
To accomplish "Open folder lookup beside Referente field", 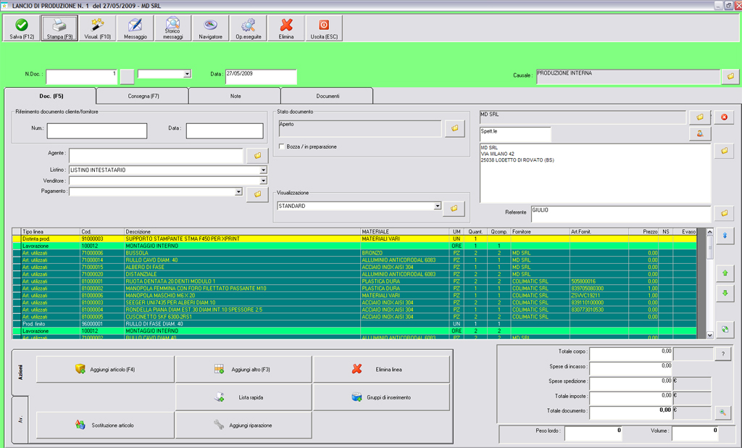I will pos(724,213).
